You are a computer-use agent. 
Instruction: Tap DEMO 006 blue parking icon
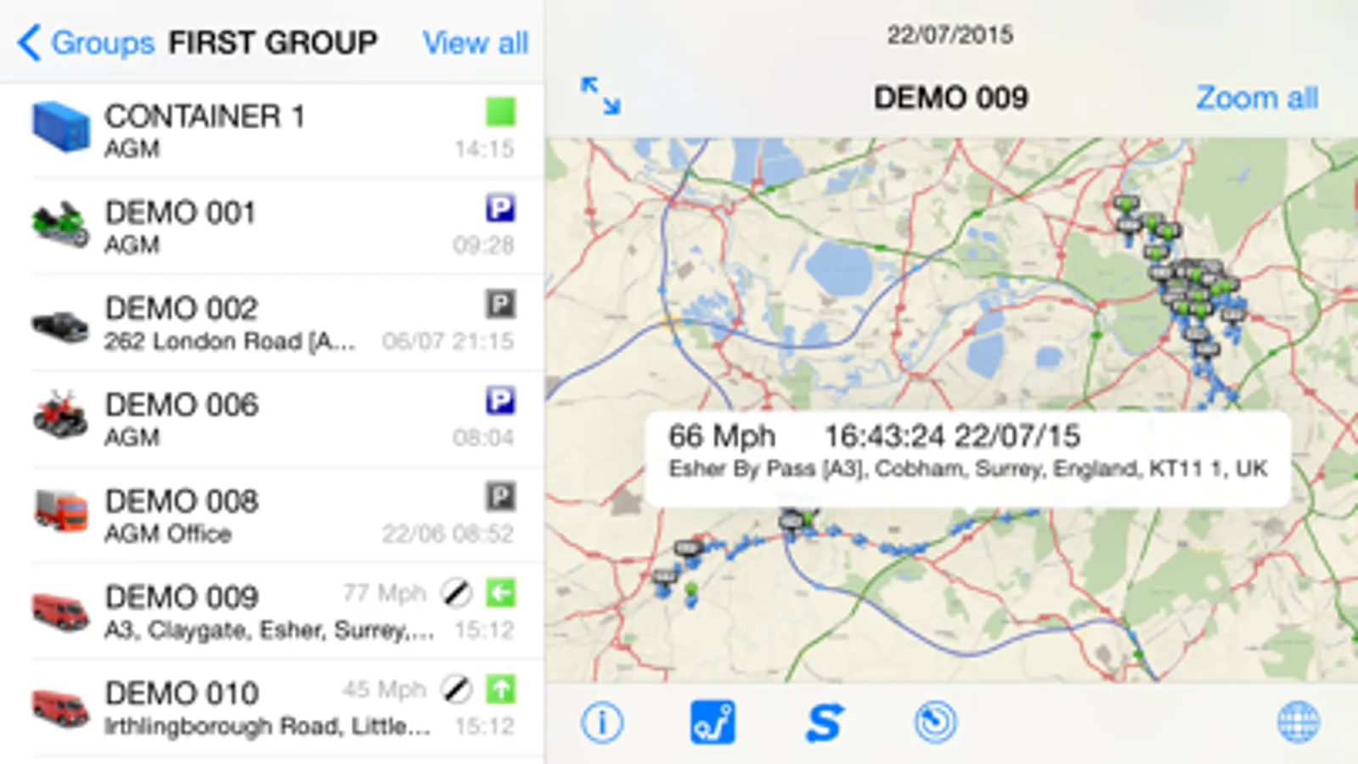[x=501, y=400]
